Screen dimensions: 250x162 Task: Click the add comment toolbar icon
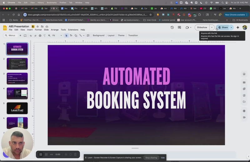(88, 35)
